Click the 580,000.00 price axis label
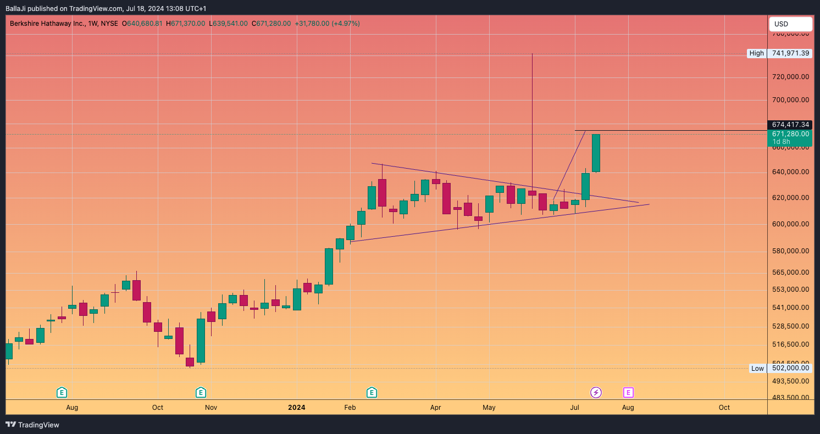 coord(790,251)
